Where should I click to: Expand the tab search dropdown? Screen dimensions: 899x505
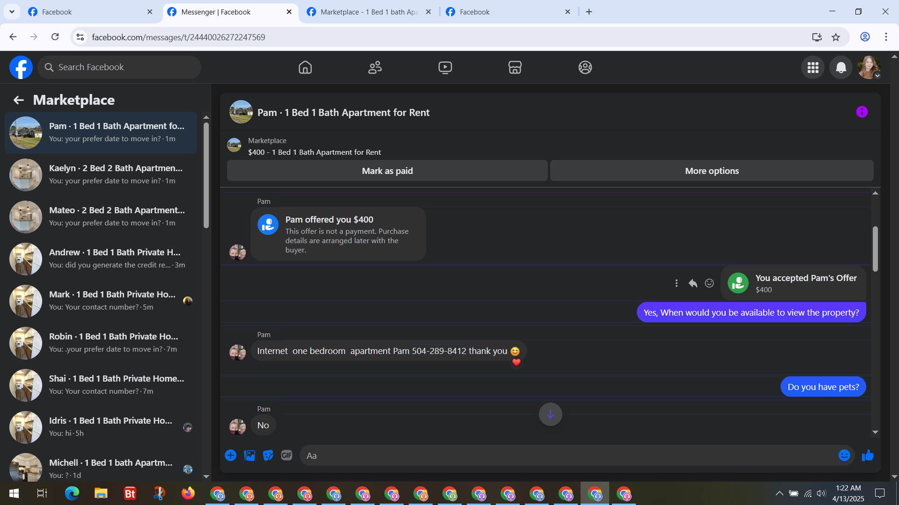[x=12, y=12]
